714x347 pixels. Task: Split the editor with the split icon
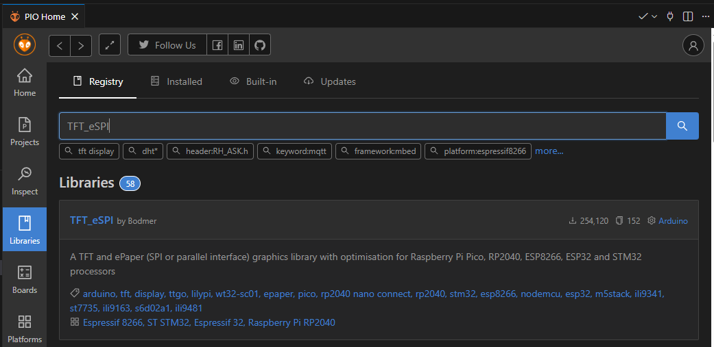click(x=688, y=16)
